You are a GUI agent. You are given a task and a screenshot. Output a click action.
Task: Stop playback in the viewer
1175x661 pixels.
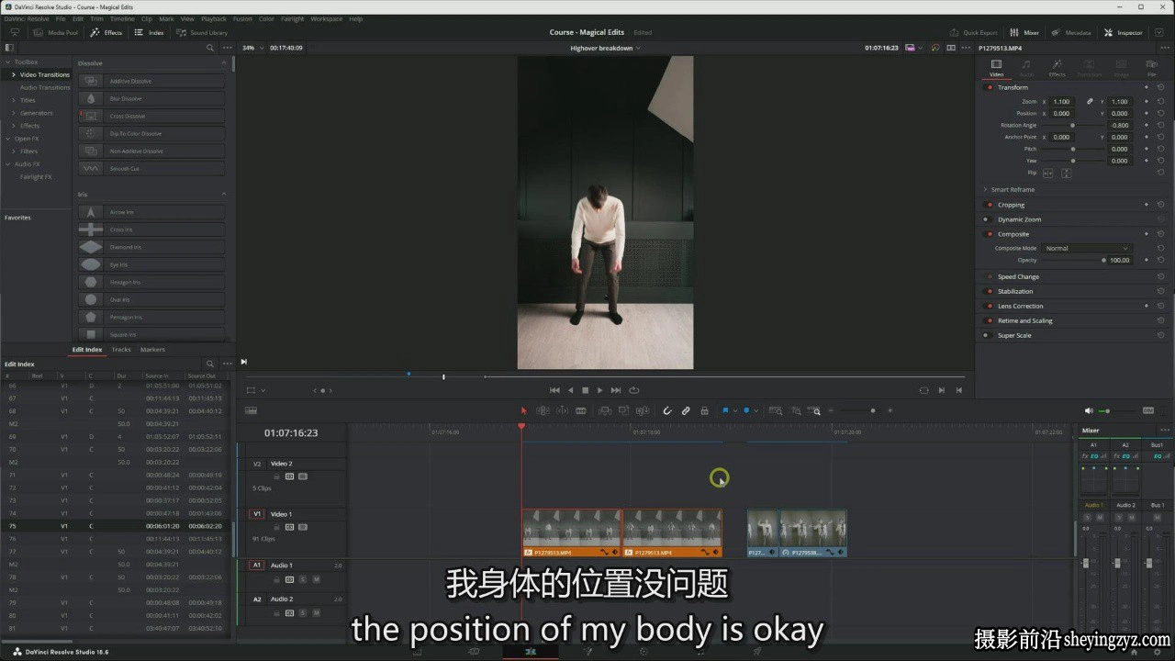point(585,390)
